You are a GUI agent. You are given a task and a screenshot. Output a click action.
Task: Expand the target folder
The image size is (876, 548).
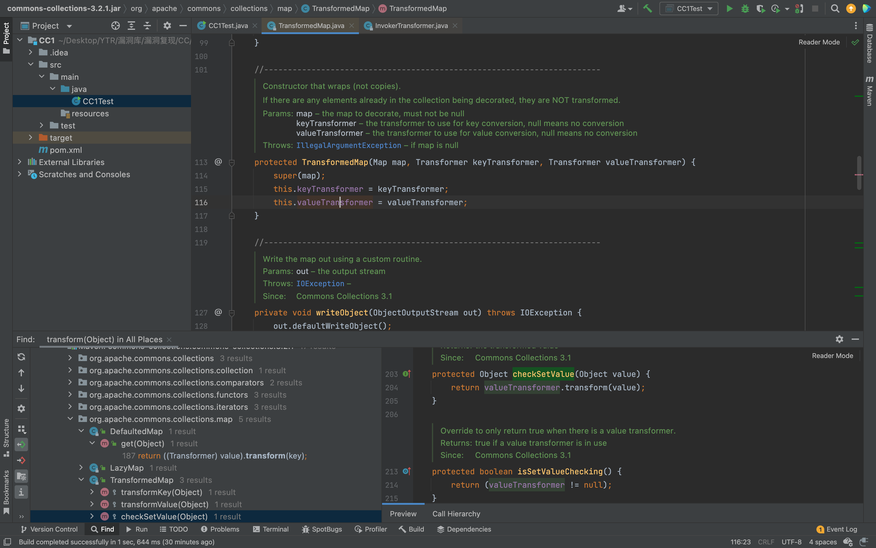click(30, 138)
